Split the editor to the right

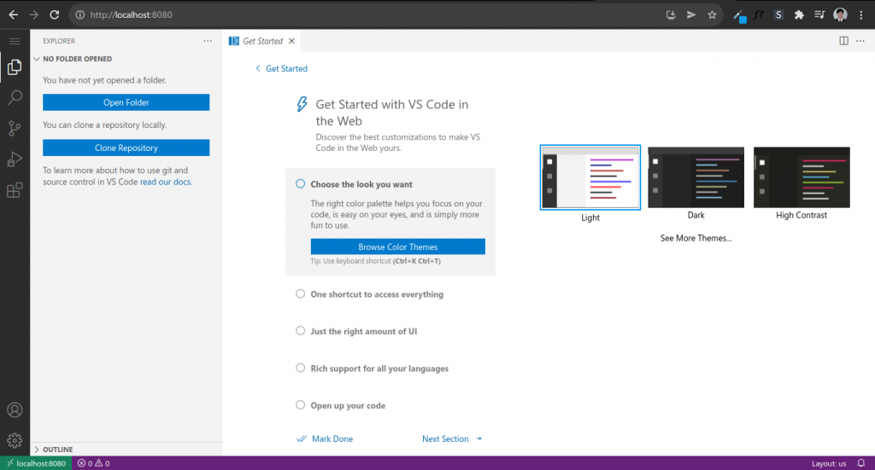[x=843, y=41]
